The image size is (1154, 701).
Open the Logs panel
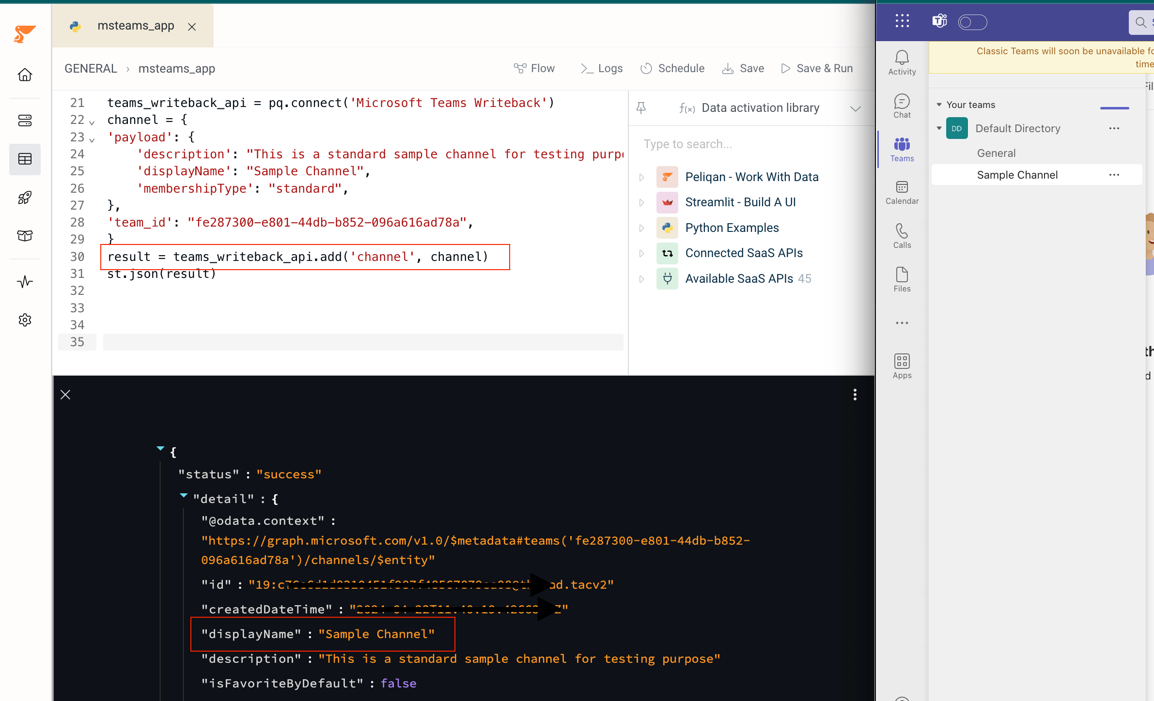click(x=602, y=68)
